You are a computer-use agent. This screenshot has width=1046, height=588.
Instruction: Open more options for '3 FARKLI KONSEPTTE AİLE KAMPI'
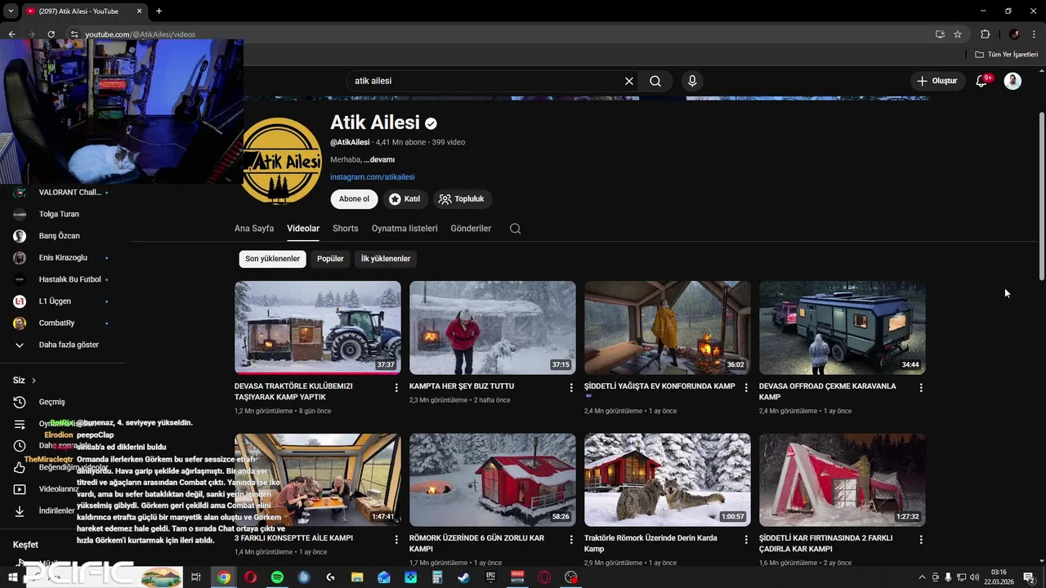(396, 540)
